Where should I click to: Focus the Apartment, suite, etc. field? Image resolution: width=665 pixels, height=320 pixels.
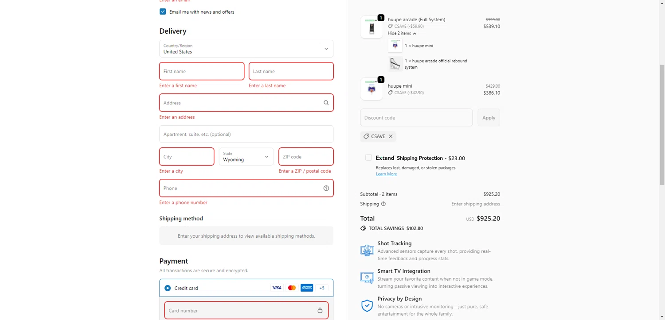click(246, 134)
